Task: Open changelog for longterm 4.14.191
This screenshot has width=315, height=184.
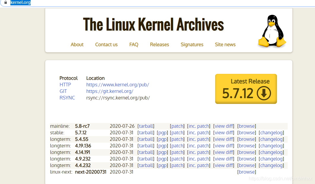Action: click(271, 152)
